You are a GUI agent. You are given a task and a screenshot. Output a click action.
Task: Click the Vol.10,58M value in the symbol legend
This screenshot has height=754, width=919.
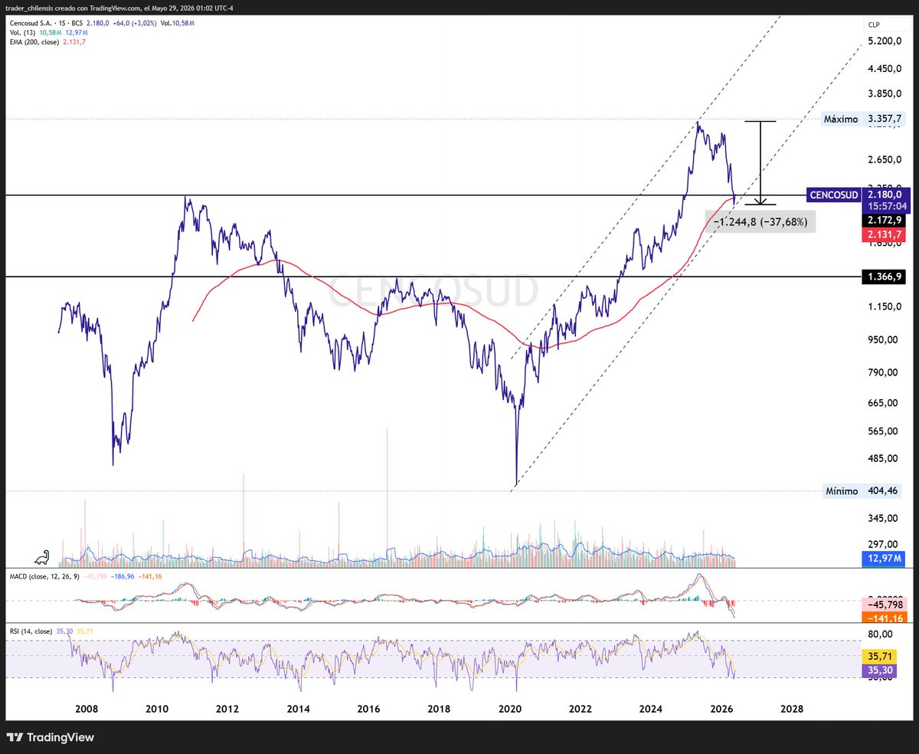coord(178,24)
